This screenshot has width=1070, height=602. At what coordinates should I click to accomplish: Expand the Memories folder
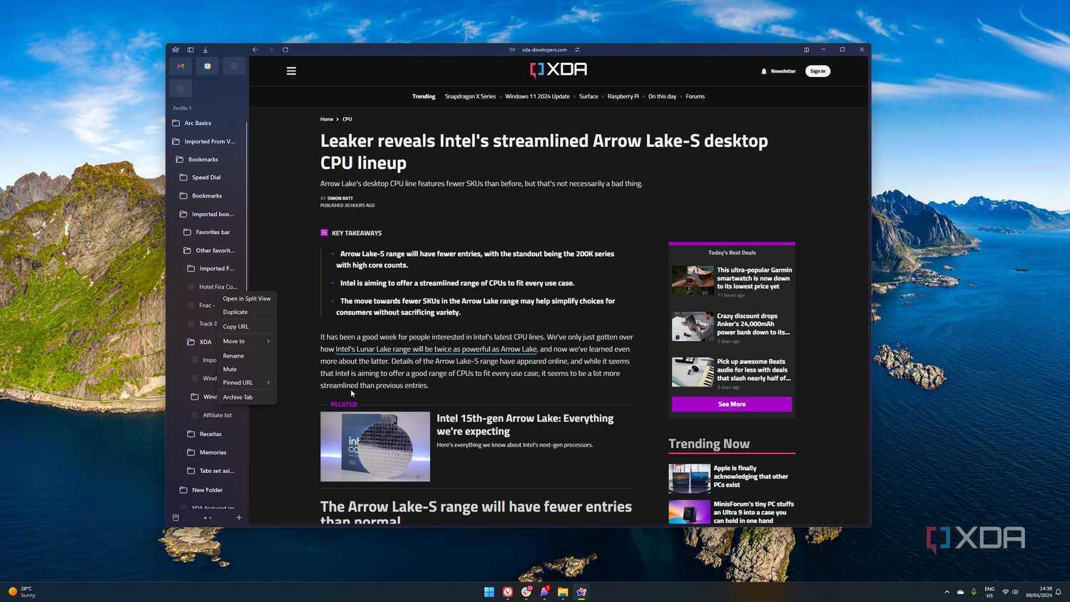click(208, 452)
